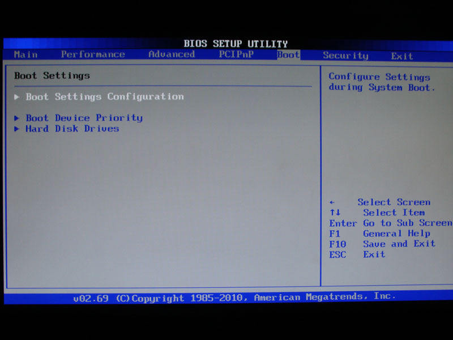Click the American Megatrends copyright line
The image size is (453, 340).
pos(234,297)
